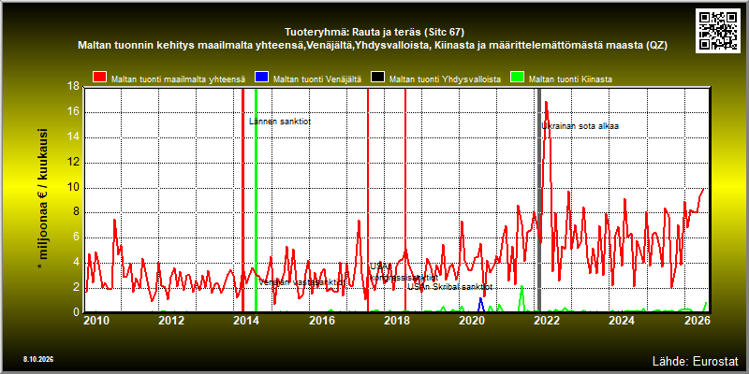Click the 'Ukrainan sota alkaa' annotation
The height and width of the screenshot is (374, 749).
[580, 126]
